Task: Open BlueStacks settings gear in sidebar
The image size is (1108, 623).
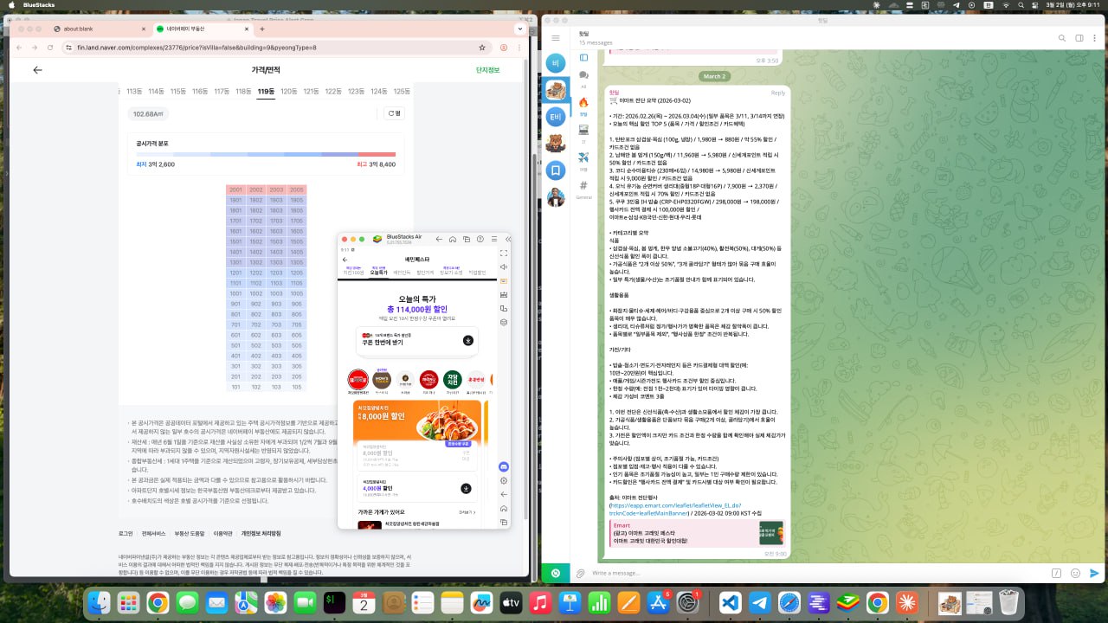Action: 504,480
